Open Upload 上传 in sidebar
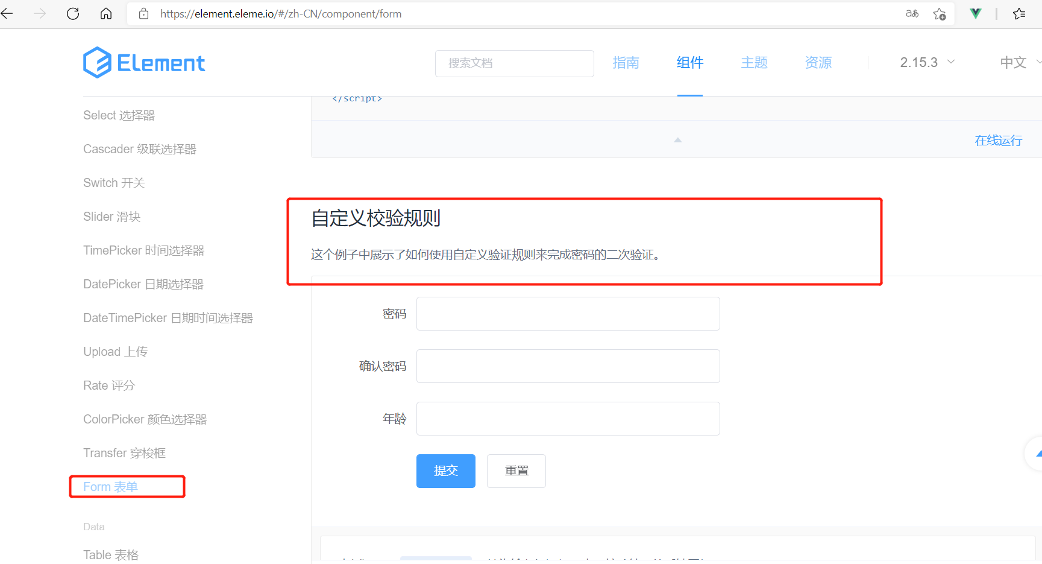The height and width of the screenshot is (564, 1042). click(x=115, y=352)
